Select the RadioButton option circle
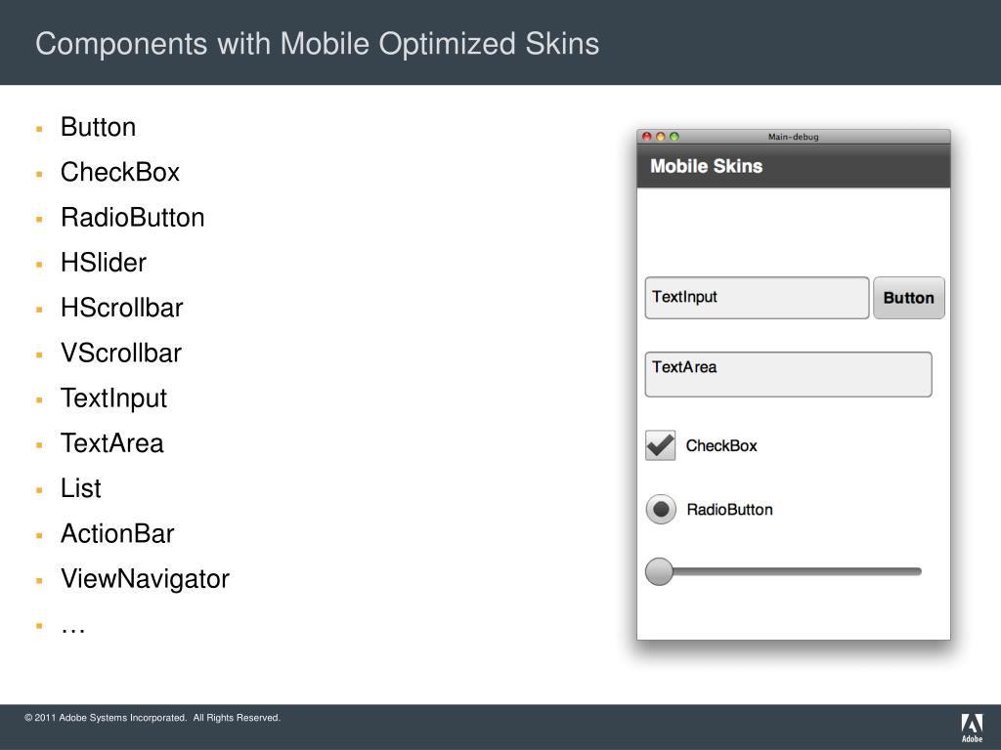Screen dimensions: 1001x750 pos(661,510)
